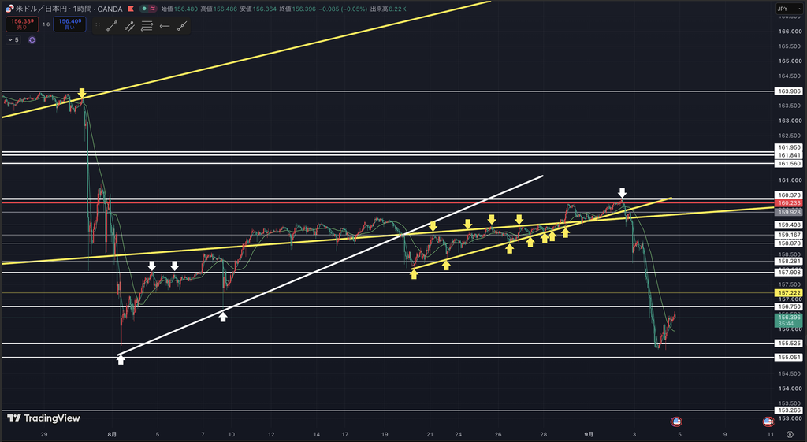Open chart settings gear at bottom right

pyautogui.click(x=790, y=434)
